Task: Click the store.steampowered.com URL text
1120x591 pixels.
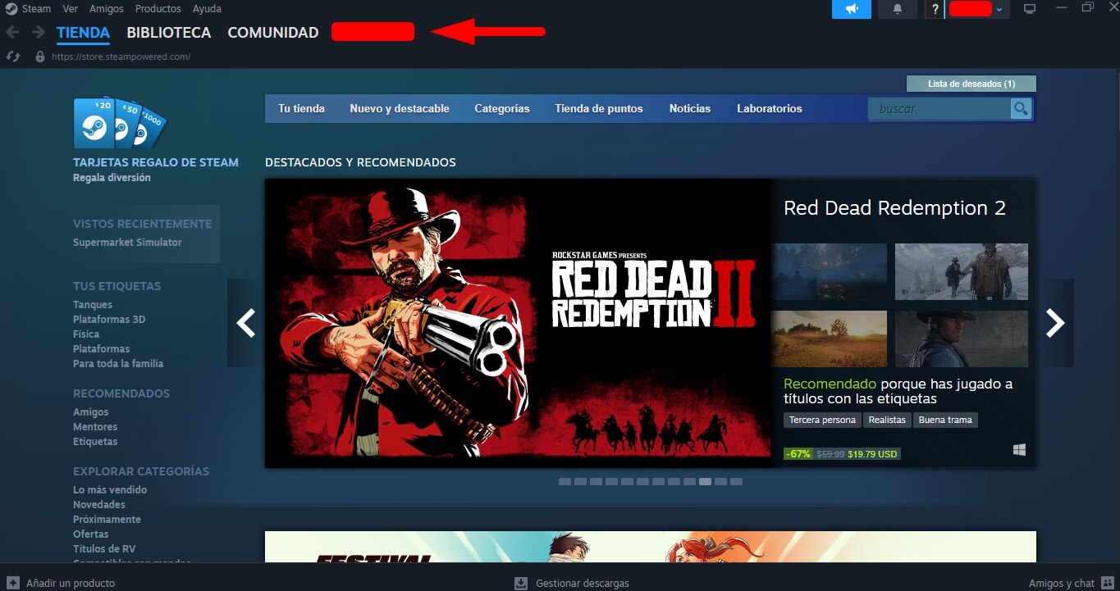Action: [121, 57]
